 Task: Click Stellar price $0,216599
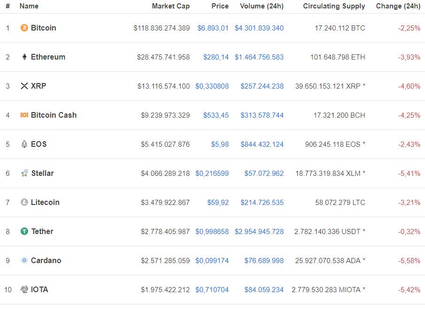click(x=212, y=174)
